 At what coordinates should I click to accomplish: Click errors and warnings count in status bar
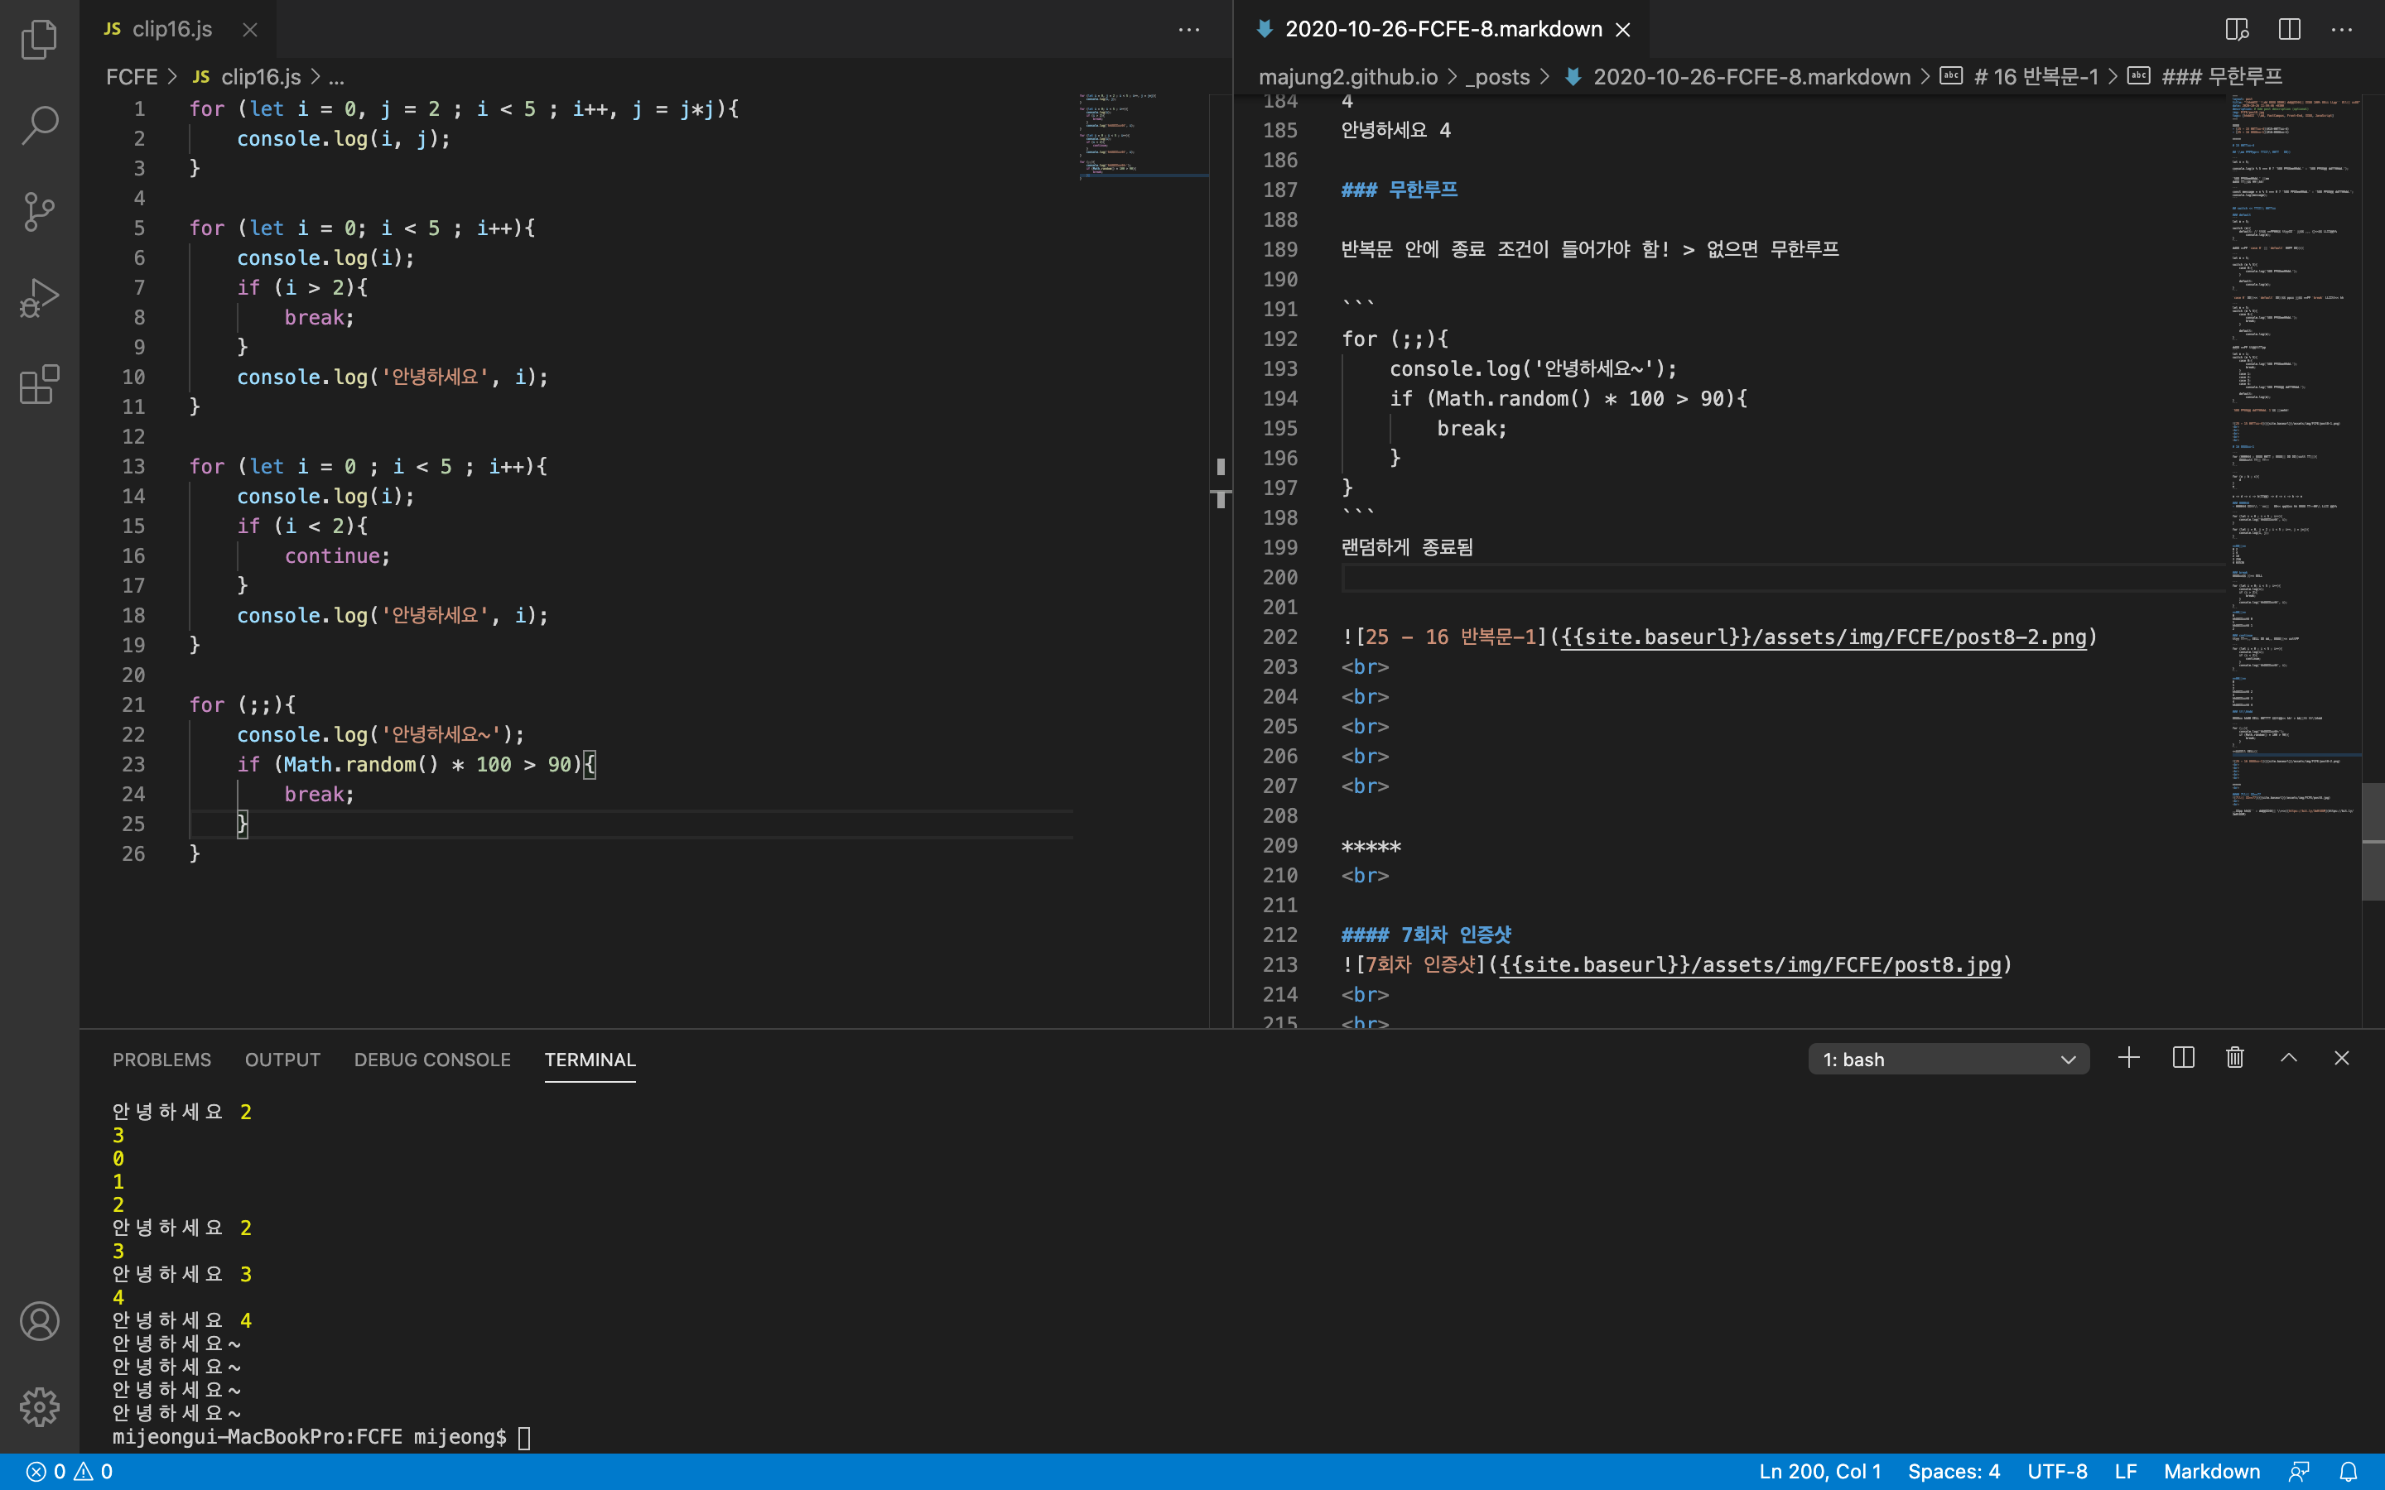pos(69,1471)
